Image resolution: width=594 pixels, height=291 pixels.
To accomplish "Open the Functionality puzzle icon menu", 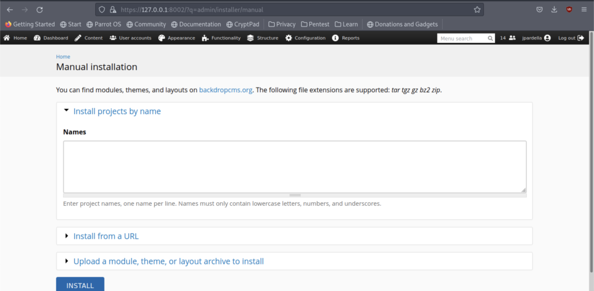I will [x=205, y=38].
